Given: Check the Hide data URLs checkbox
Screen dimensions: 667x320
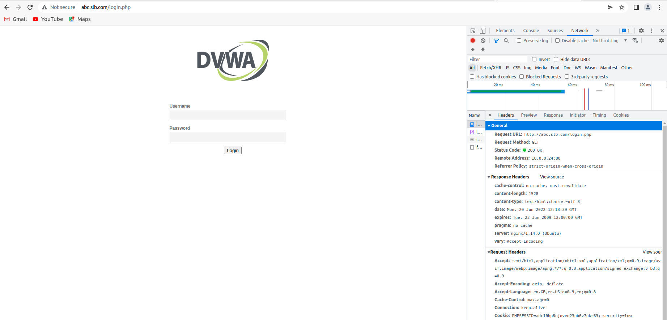Looking at the screenshot, I should coord(556,59).
